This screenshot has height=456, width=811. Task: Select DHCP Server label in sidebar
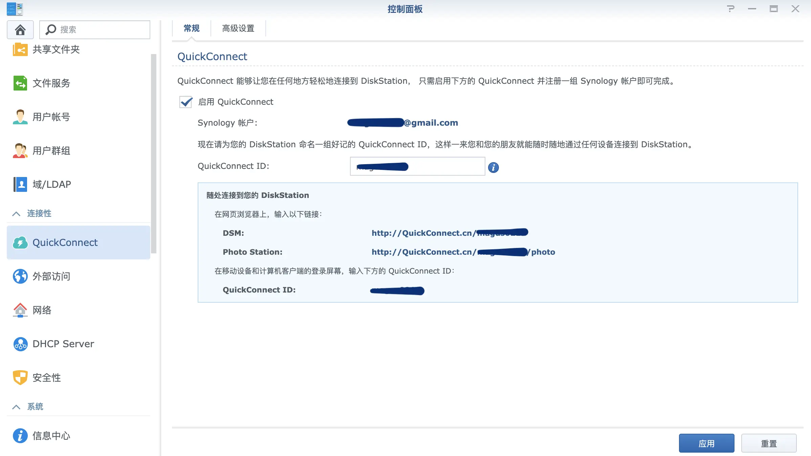point(63,344)
